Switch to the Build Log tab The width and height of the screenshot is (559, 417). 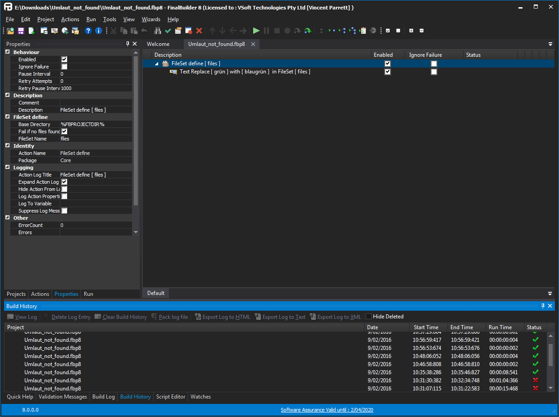click(103, 397)
